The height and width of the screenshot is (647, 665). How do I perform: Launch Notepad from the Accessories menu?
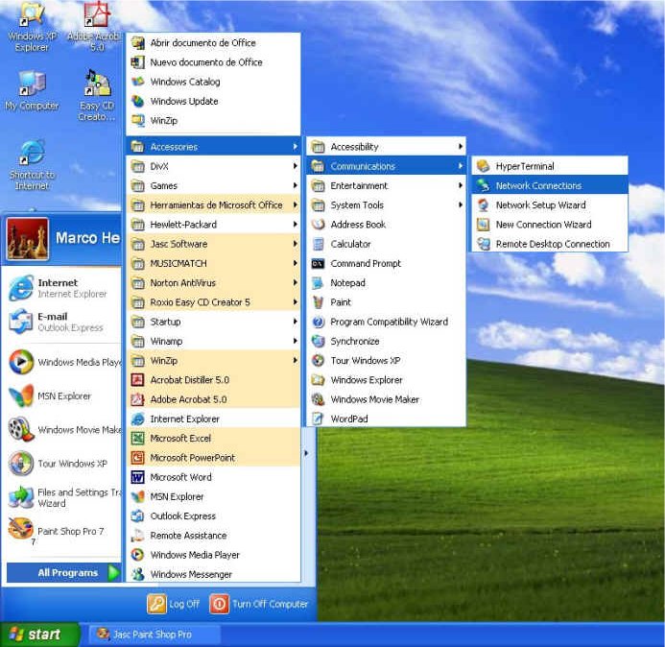347,283
